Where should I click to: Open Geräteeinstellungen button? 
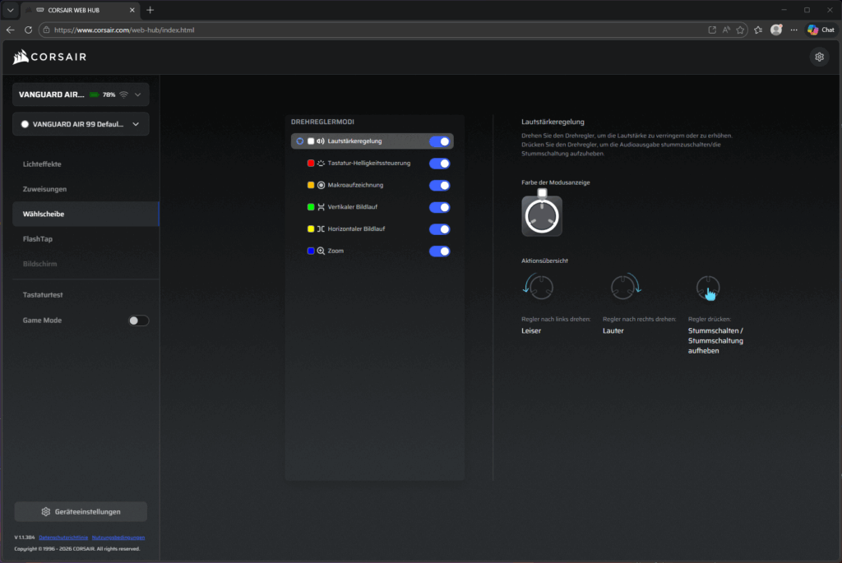pyautogui.click(x=81, y=512)
